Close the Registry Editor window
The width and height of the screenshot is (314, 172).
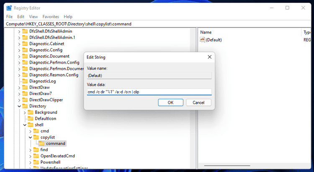tap(303, 8)
